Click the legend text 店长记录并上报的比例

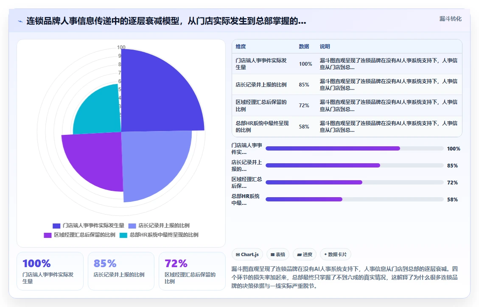pyautogui.click(x=164, y=226)
